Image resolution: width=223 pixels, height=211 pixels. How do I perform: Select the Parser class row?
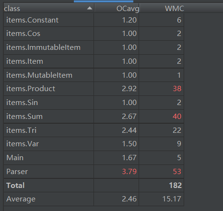(x=94, y=172)
